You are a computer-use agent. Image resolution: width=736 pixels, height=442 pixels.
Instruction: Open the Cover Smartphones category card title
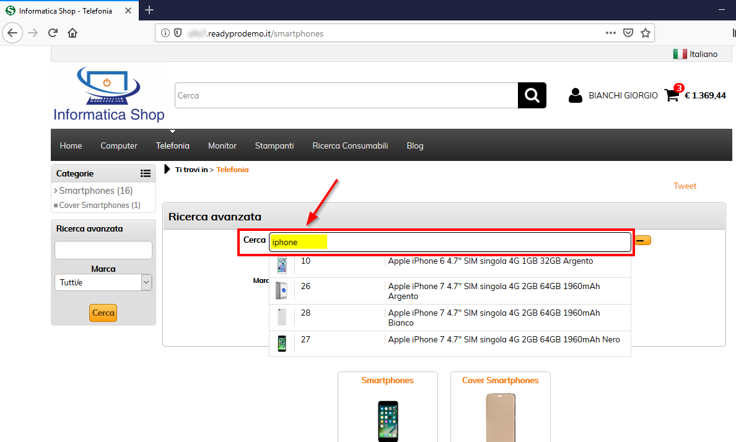pyautogui.click(x=501, y=380)
